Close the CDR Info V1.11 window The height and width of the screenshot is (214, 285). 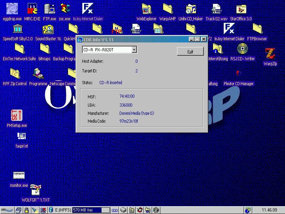click(x=204, y=39)
